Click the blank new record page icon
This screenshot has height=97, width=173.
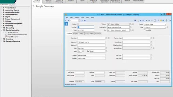tap(138, 20)
